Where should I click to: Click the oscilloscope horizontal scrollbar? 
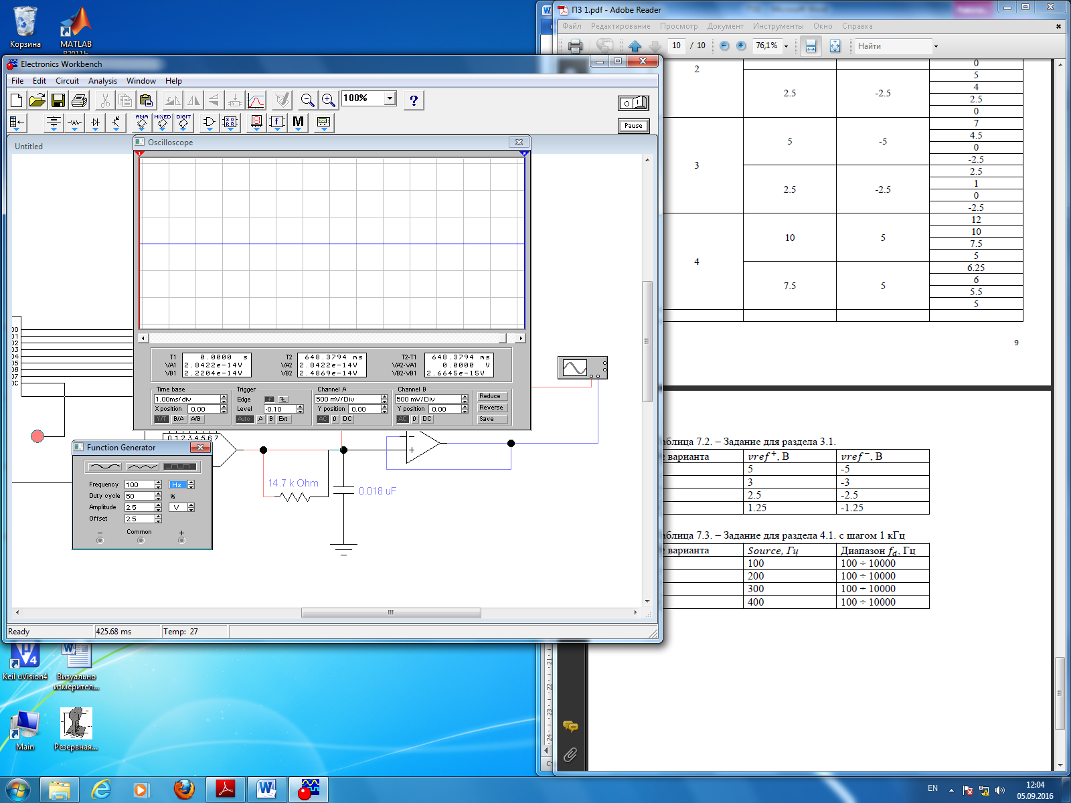point(331,338)
